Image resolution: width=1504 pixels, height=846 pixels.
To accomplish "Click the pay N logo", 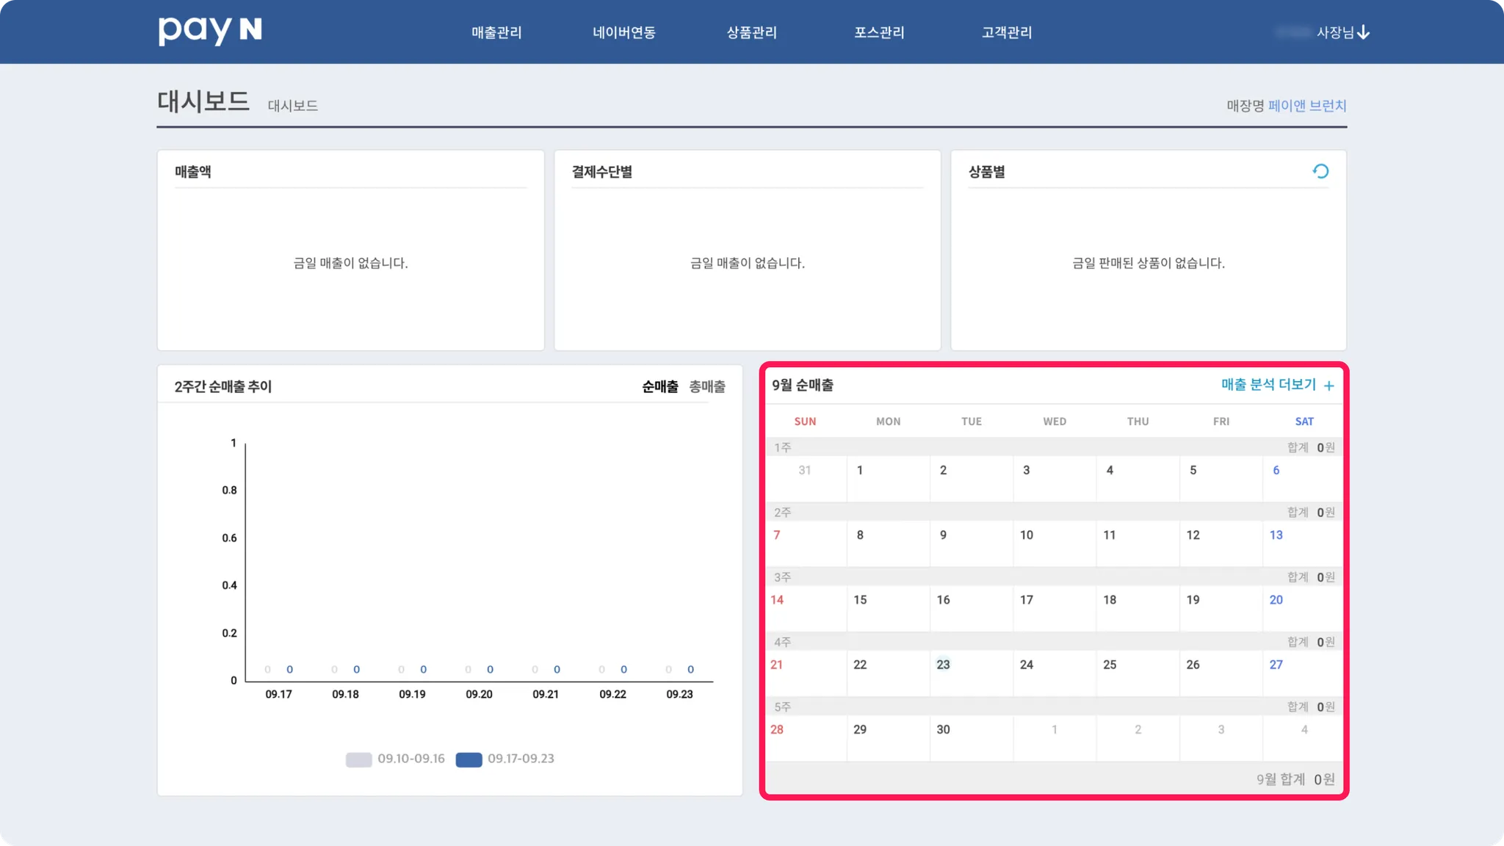I will click(x=210, y=31).
